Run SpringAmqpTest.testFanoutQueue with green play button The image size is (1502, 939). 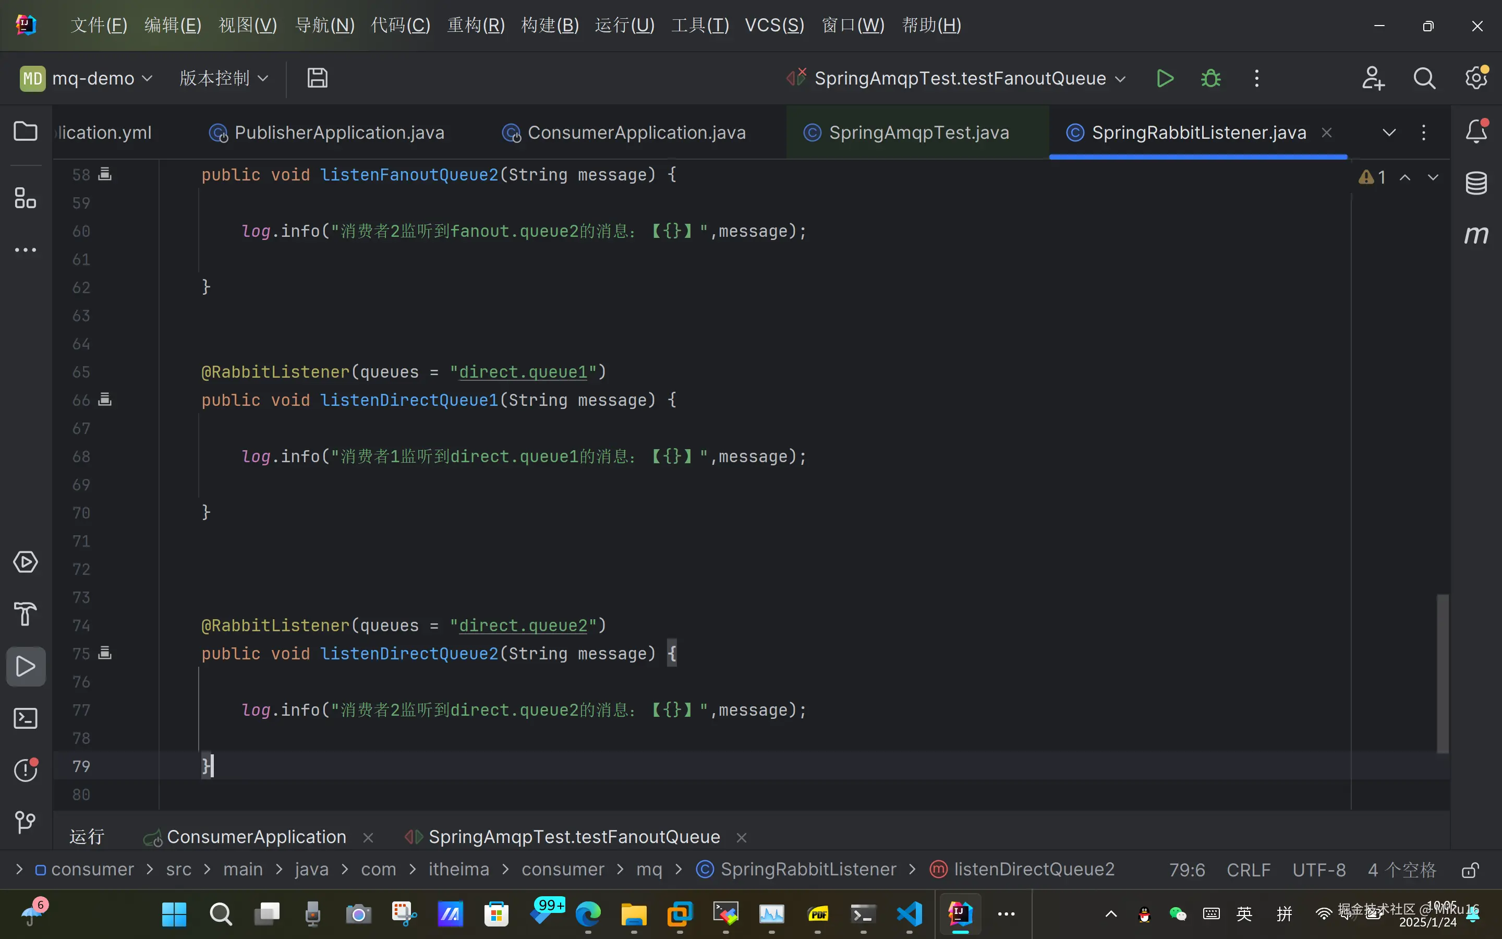(x=1165, y=78)
